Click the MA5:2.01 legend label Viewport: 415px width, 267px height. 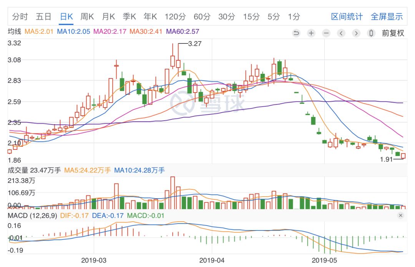point(39,32)
